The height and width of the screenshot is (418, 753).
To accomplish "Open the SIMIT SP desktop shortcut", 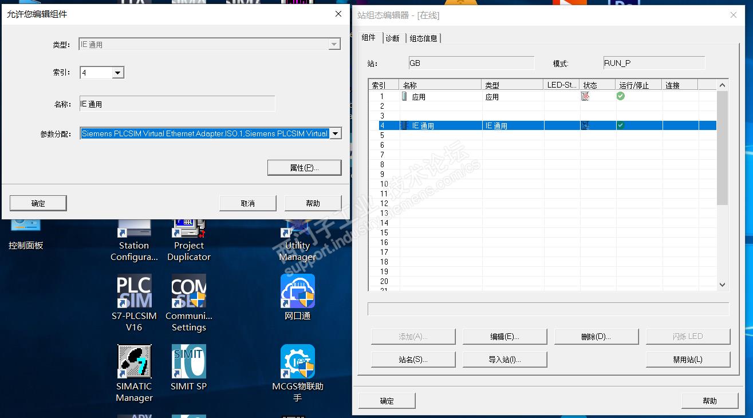I will coord(189,368).
